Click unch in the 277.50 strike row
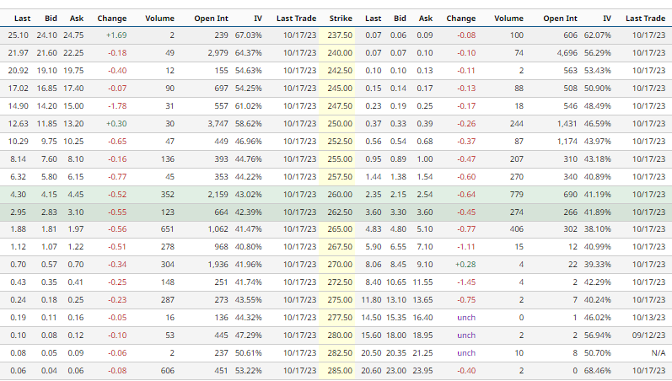Viewport: 672px width, 381px height. 466,318
